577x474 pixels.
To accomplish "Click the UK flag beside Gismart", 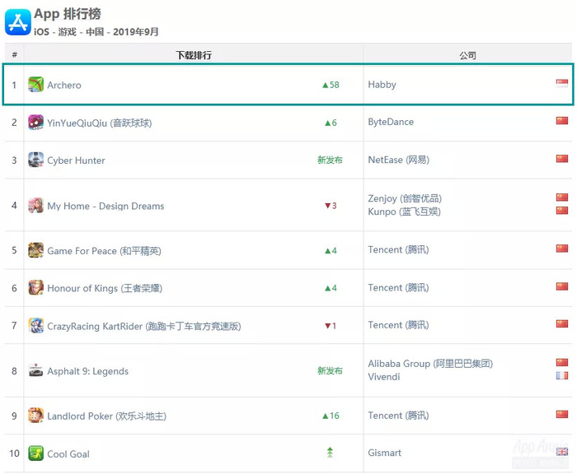I will pos(562,452).
